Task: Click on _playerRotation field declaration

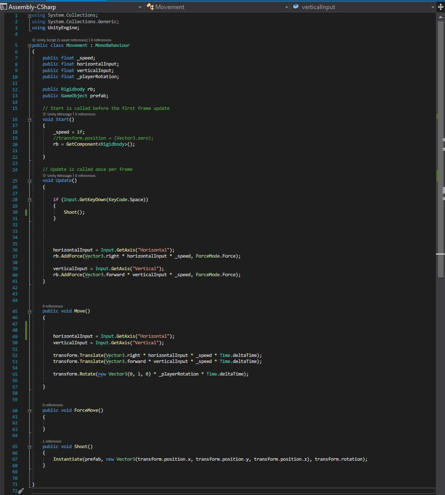Action: tap(81, 77)
